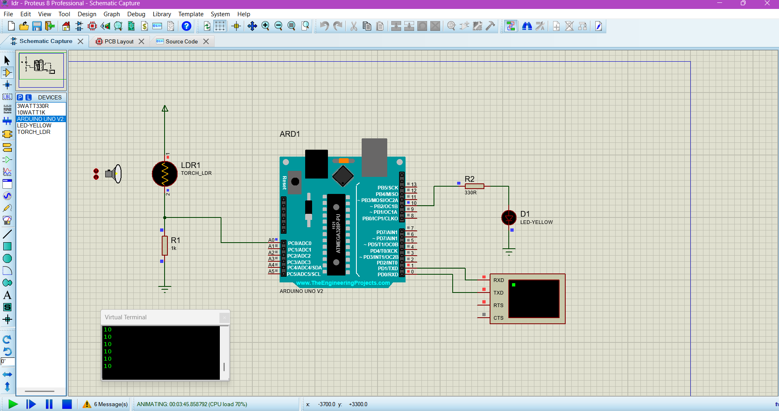Screen dimensions: 779x411
Task: Open the 6 Message(s) log
Action: click(x=106, y=404)
